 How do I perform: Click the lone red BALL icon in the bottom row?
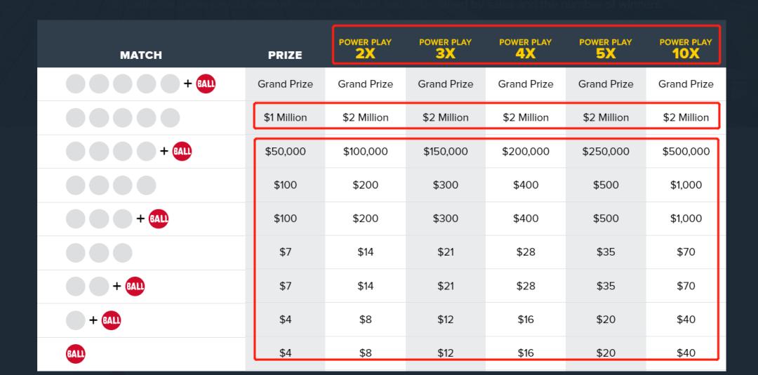click(x=75, y=354)
